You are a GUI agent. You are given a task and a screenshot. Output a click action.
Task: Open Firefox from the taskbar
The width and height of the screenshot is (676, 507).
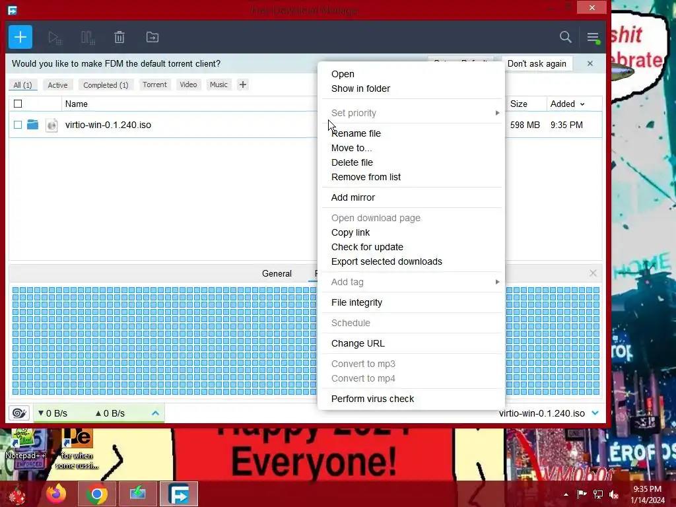pyautogui.click(x=57, y=494)
